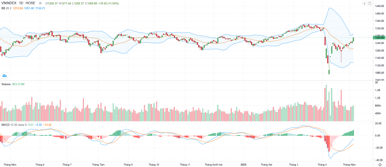Click the 2025 year marker on time axis

coord(244,164)
